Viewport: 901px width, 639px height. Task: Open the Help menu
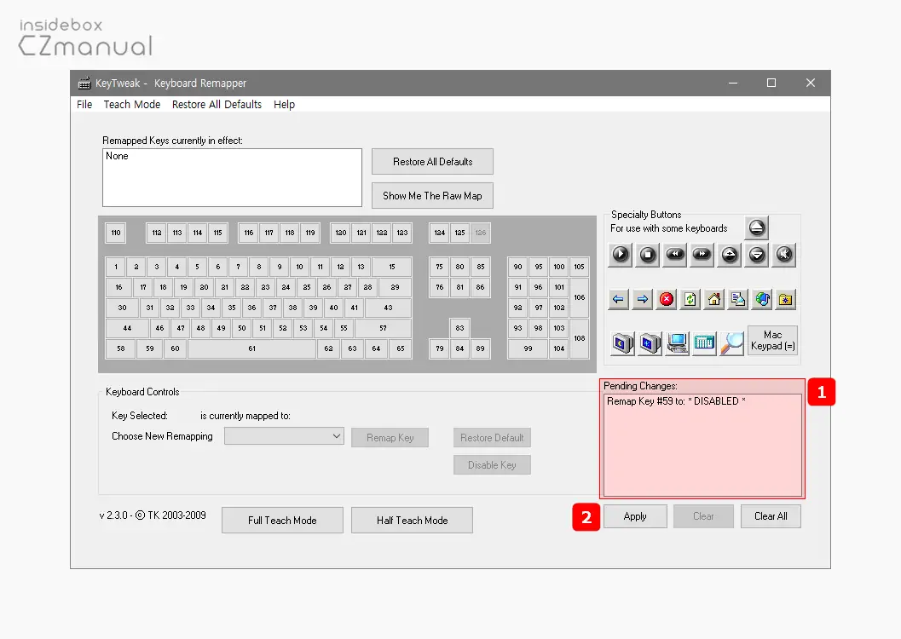point(284,105)
